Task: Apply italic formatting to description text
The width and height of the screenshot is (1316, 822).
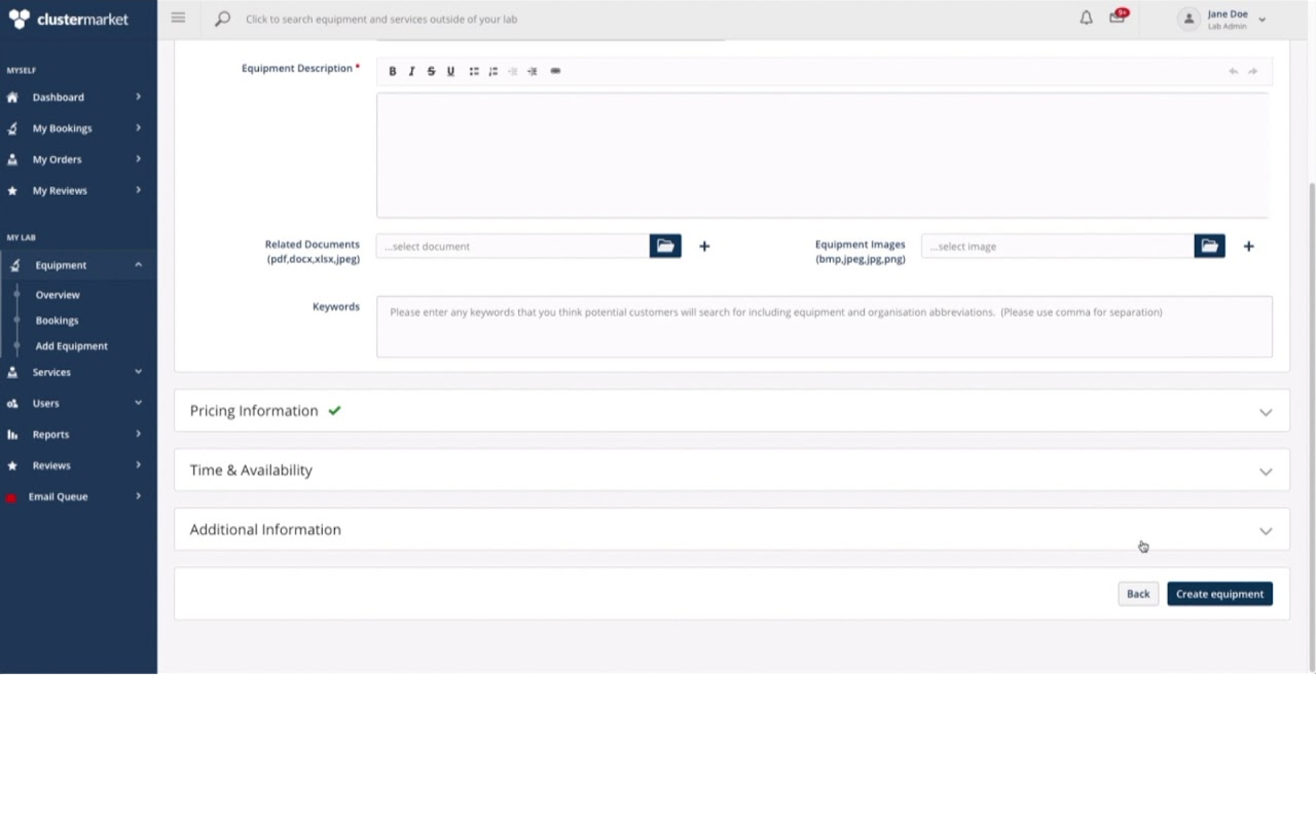Action: coord(412,71)
